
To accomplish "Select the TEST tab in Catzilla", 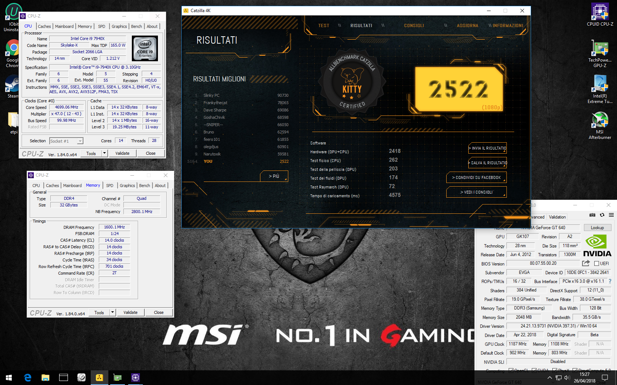I will click(324, 26).
